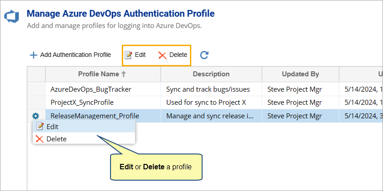This screenshot has width=383, height=191.
Task: Click the Azure DevOps logo icon
Action: pyautogui.click(x=10, y=17)
